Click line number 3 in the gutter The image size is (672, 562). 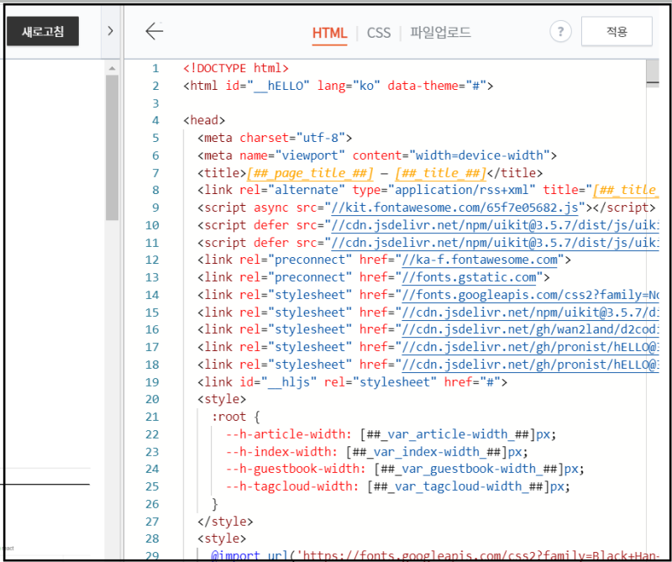click(x=155, y=103)
